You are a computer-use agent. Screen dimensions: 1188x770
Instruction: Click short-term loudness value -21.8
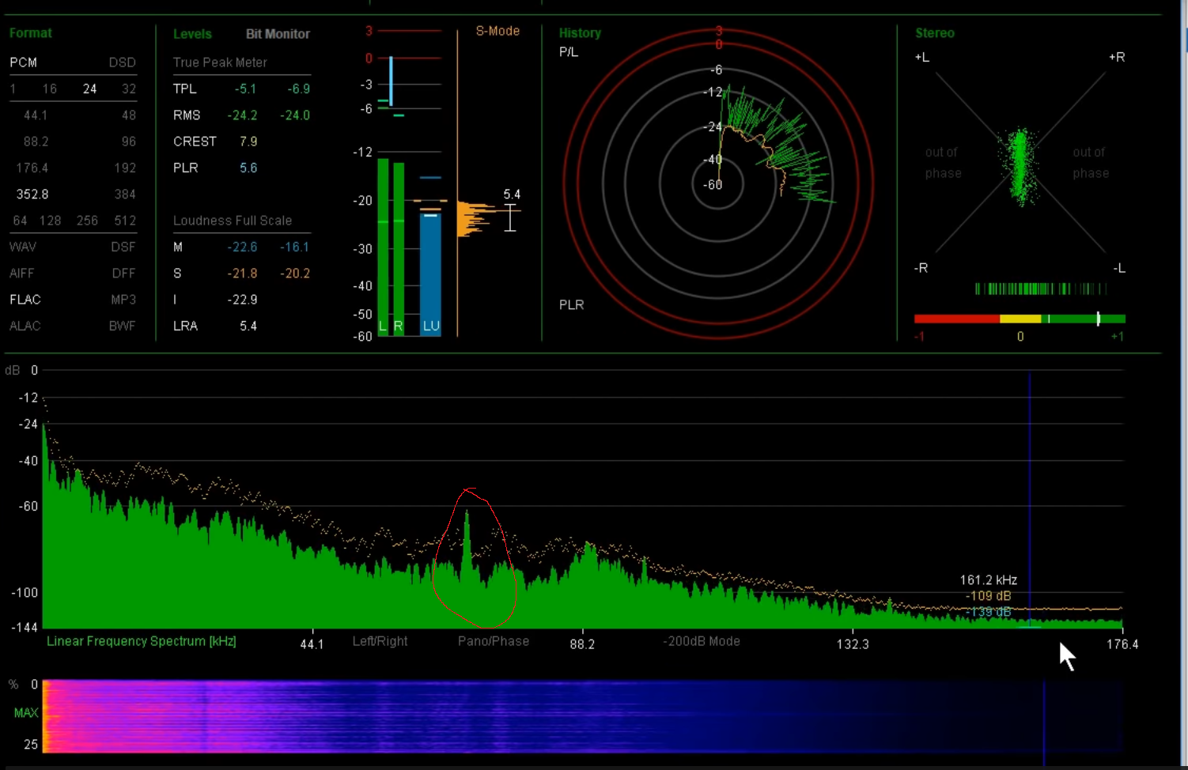(x=242, y=274)
